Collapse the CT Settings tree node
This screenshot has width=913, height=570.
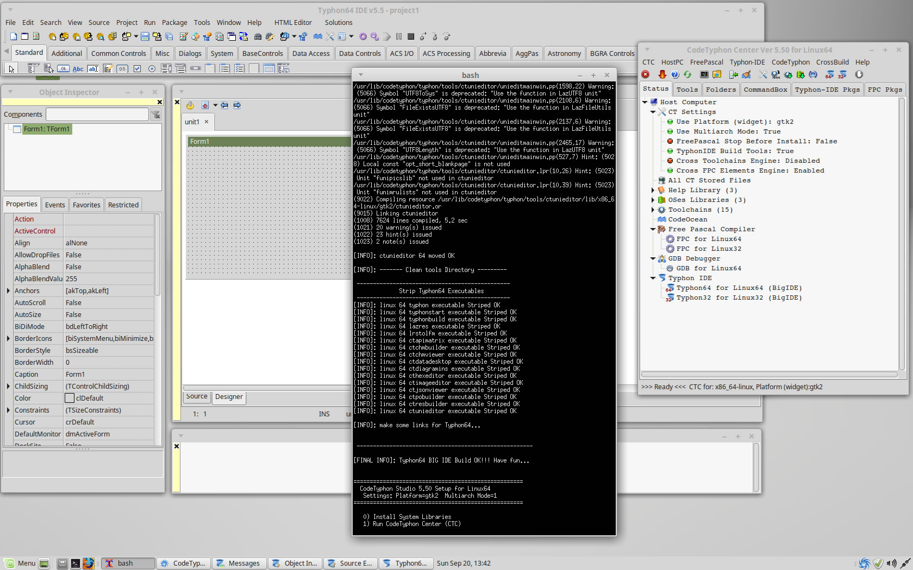click(x=653, y=112)
